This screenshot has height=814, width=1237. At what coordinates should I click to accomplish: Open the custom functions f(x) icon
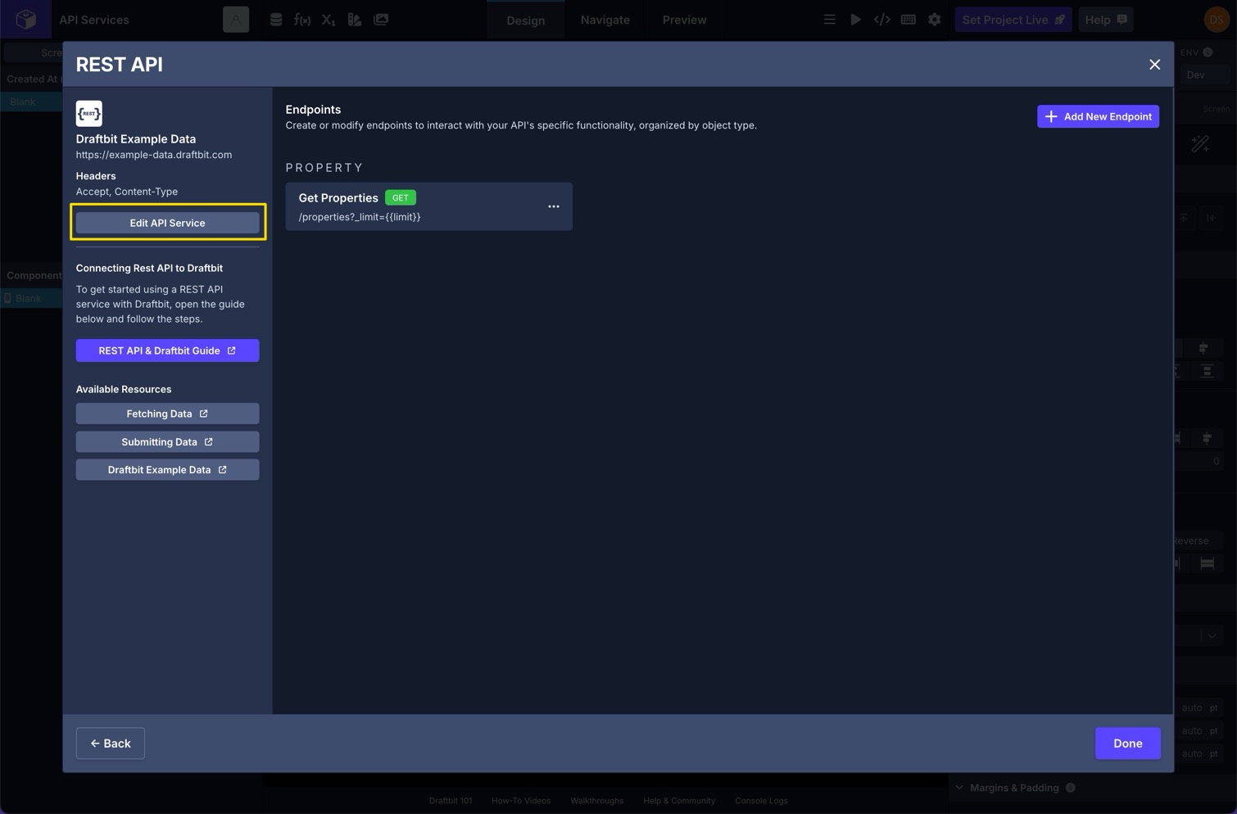[302, 20]
